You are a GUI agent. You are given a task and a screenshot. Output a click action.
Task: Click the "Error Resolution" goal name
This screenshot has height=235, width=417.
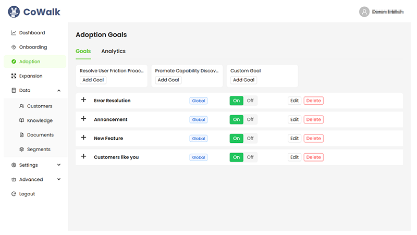pyautogui.click(x=112, y=101)
